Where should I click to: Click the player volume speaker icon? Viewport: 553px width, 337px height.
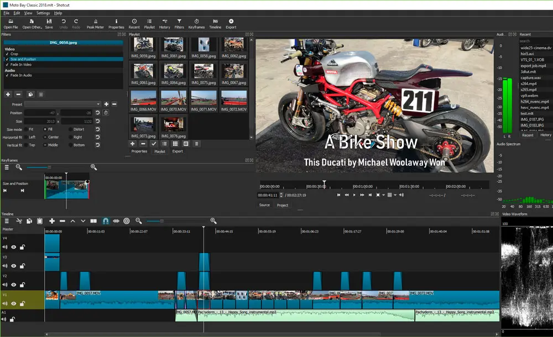point(401,195)
